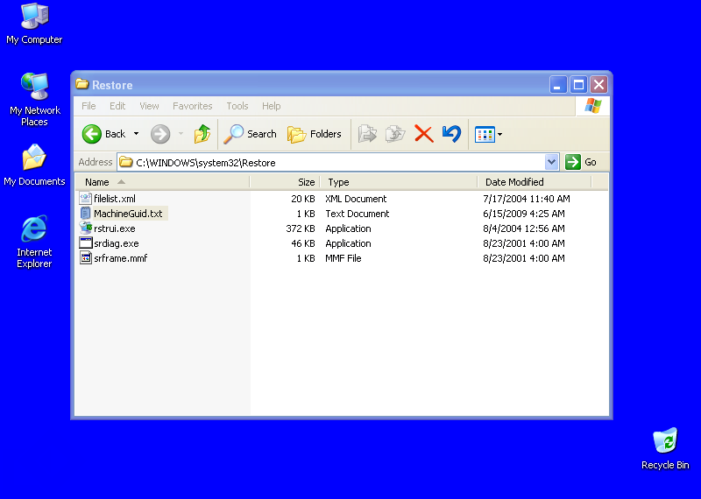This screenshot has width=701, height=499.
Task: Select Internet Explorer desktop icon
Action: tap(34, 228)
